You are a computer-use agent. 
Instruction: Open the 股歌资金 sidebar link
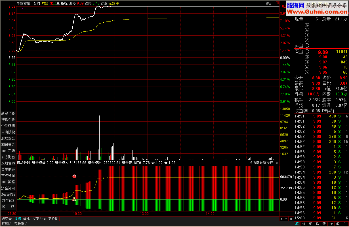(8, 138)
